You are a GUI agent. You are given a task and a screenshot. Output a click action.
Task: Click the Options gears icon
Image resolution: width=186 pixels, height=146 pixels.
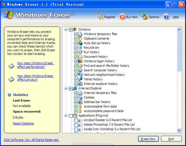coord(144,17)
